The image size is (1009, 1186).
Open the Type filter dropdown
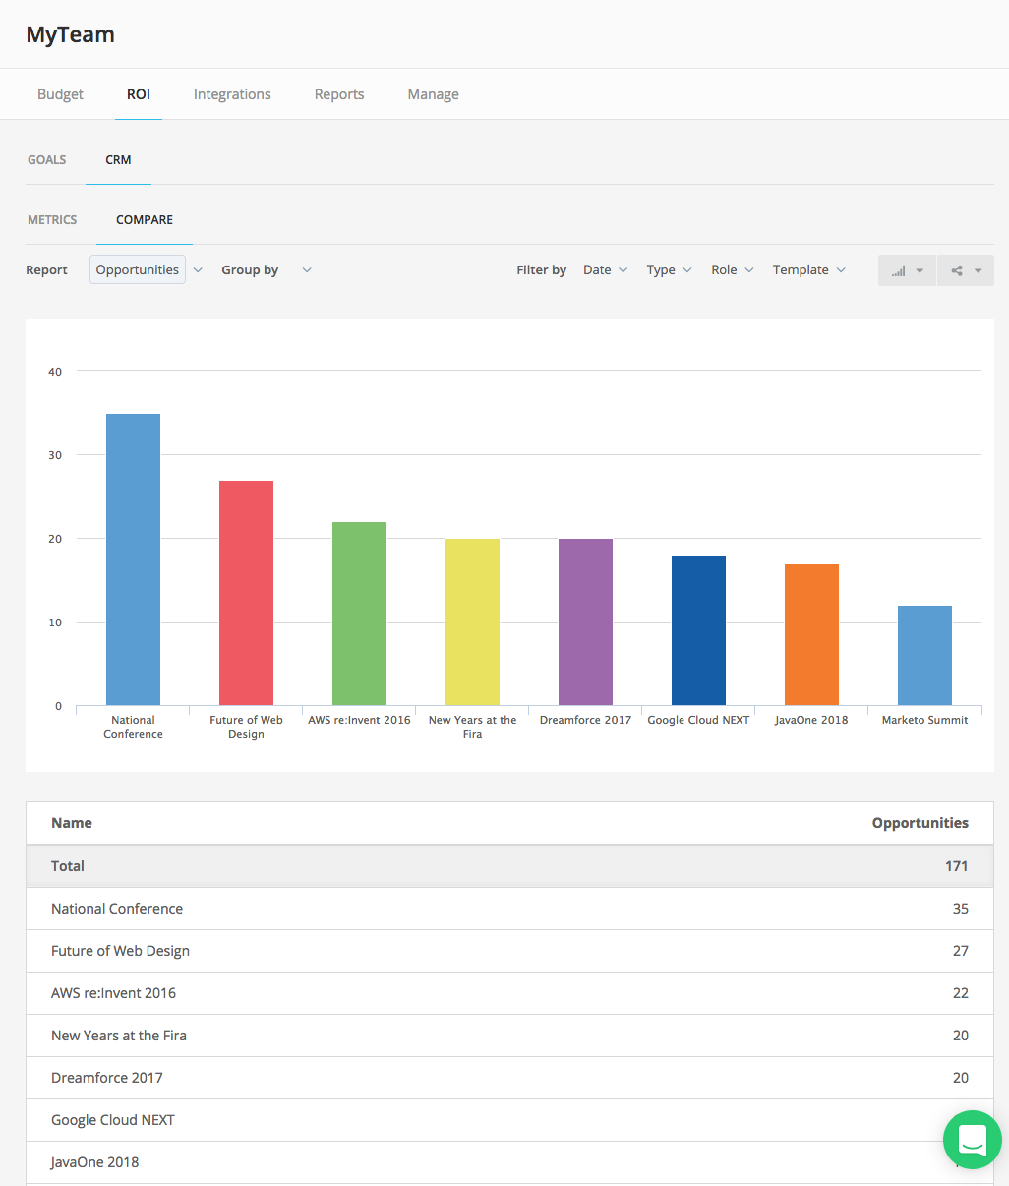668,269
